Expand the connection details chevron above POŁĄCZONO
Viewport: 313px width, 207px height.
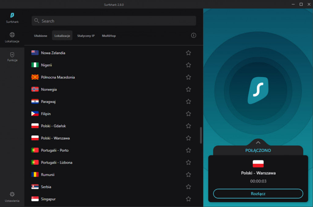click(x=258, y=142)
